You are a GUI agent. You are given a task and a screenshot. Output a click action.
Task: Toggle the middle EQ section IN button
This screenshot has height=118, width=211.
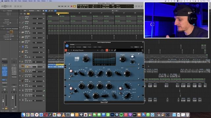pos(71,71)
